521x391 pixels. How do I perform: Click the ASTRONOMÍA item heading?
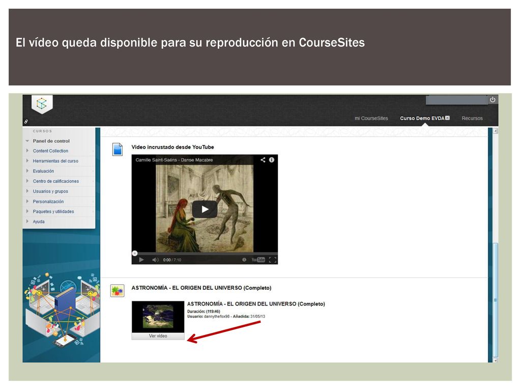tap(201, 288)
